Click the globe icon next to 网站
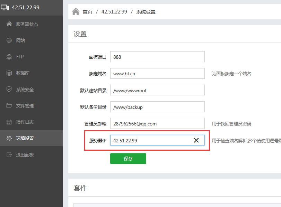 tap(9, 40)
